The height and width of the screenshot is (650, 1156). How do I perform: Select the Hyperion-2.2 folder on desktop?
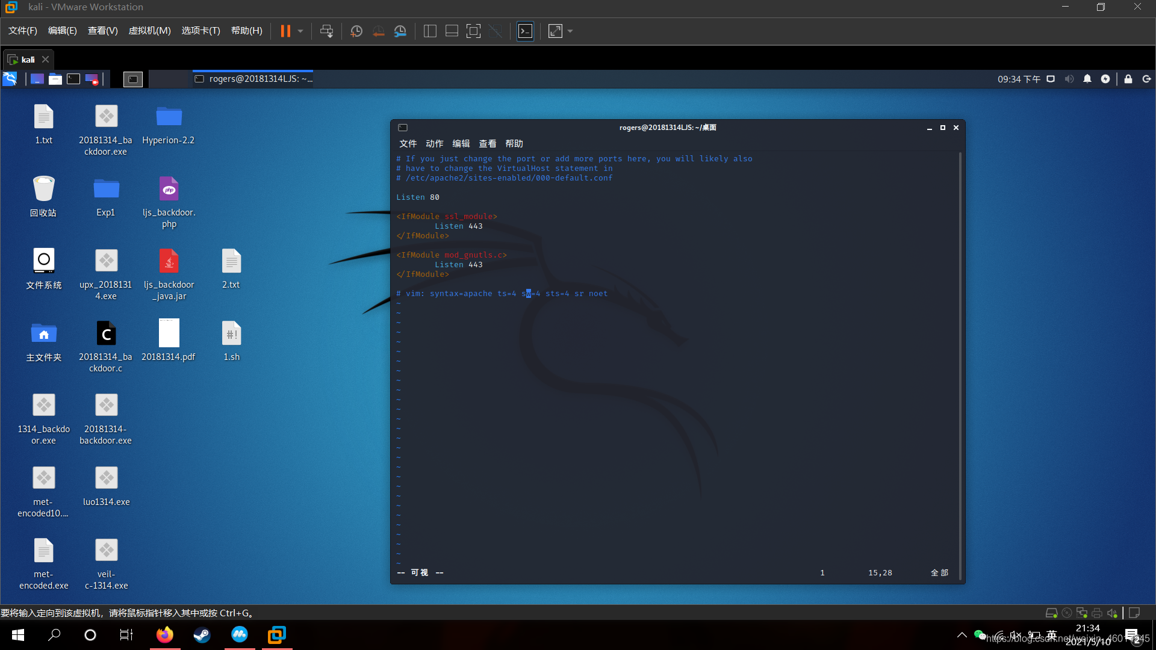169,125
